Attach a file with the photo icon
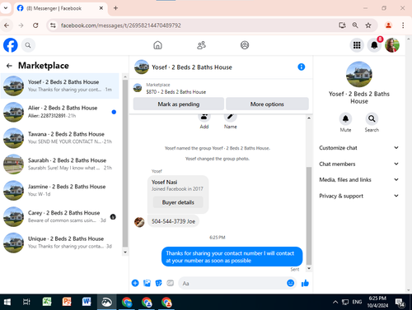Screen dimensions: 412x310 [147, 283]
